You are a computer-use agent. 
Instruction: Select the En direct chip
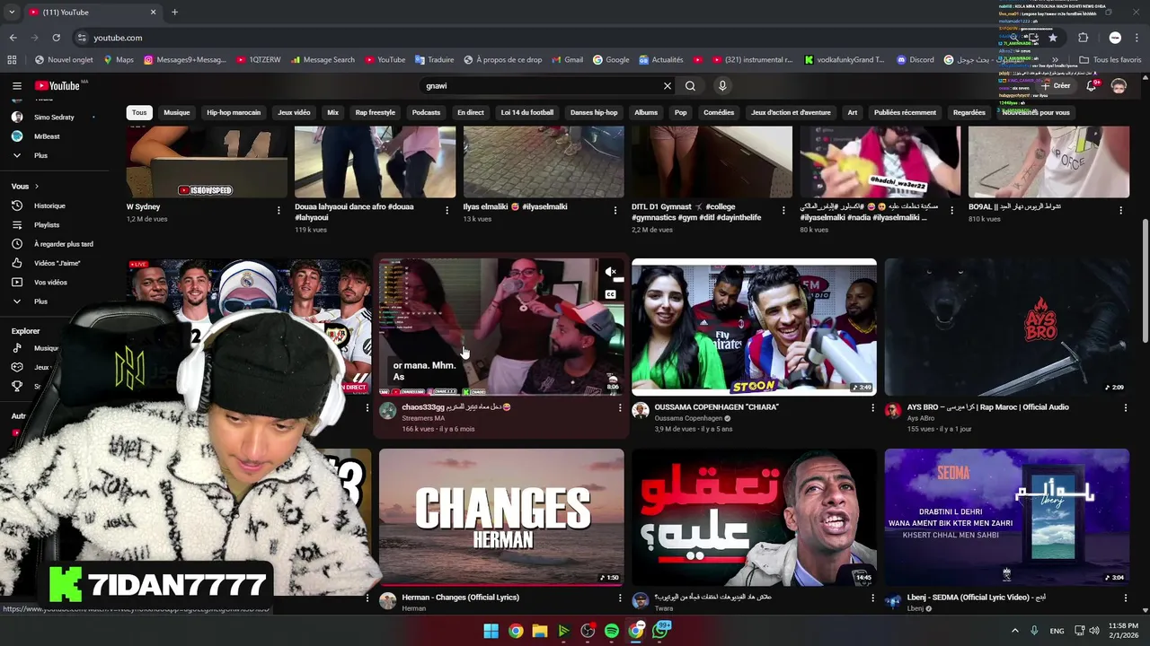[x=470, y=113]
